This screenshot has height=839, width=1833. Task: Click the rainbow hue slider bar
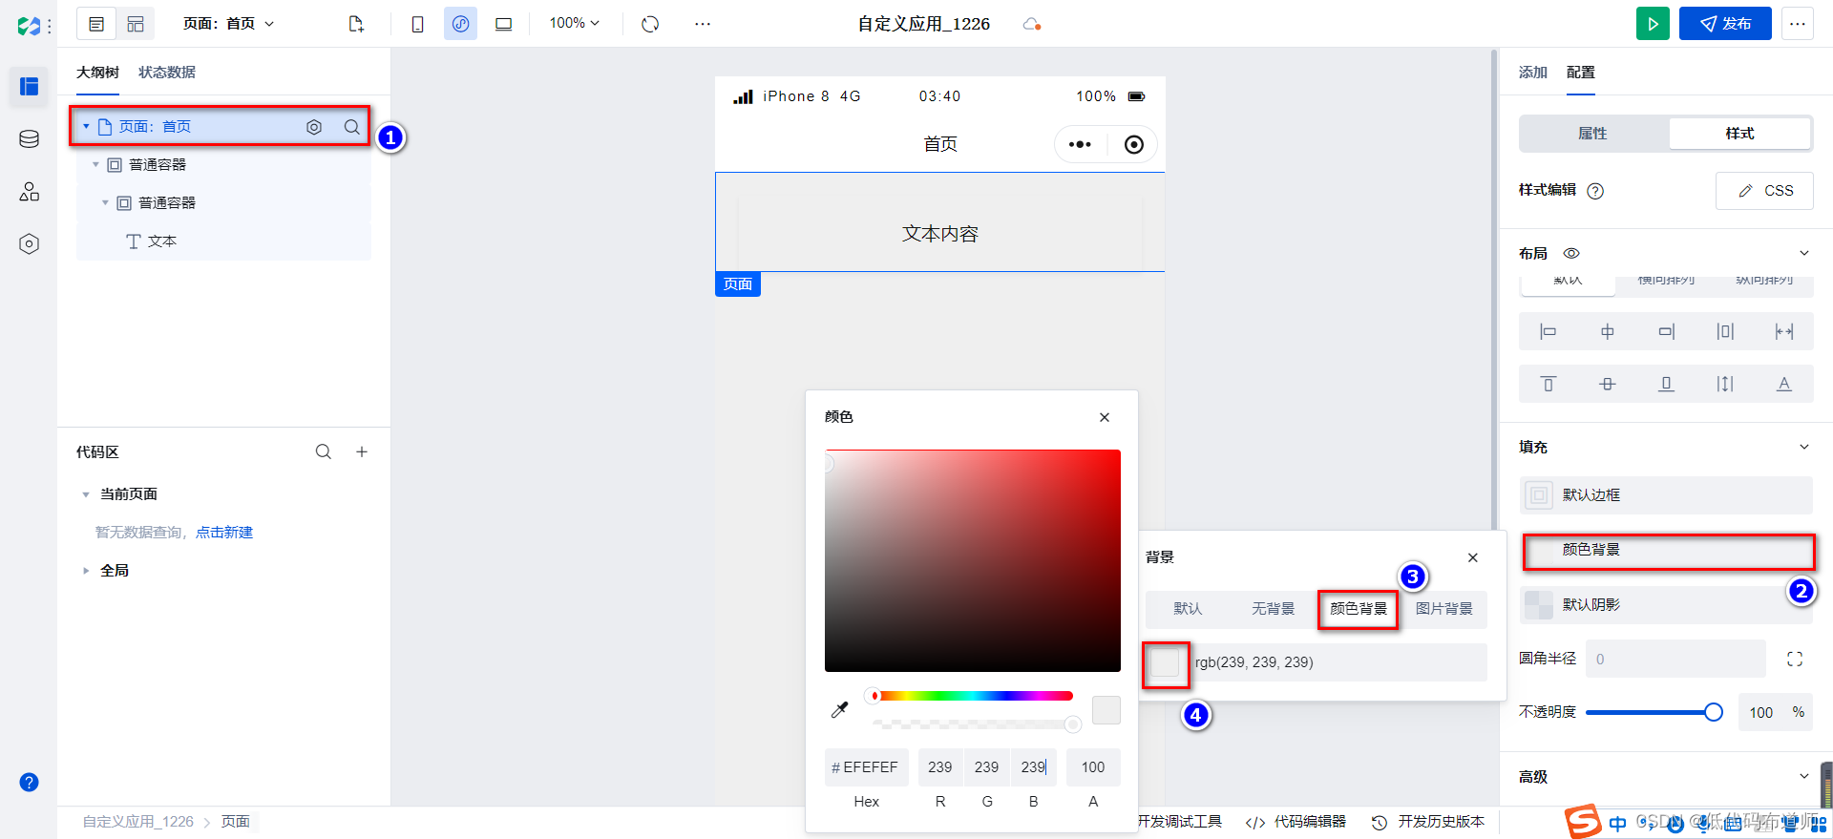[973, 696]
